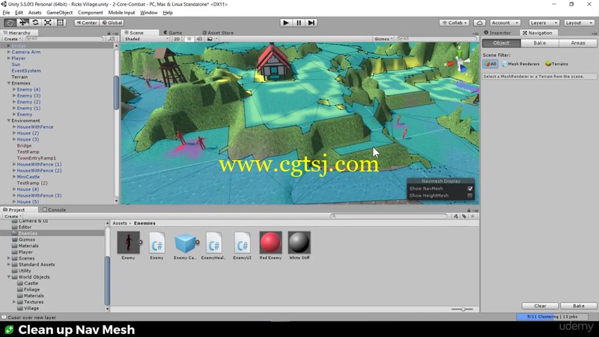Open the Gizmos dropdown

point(383,39)
